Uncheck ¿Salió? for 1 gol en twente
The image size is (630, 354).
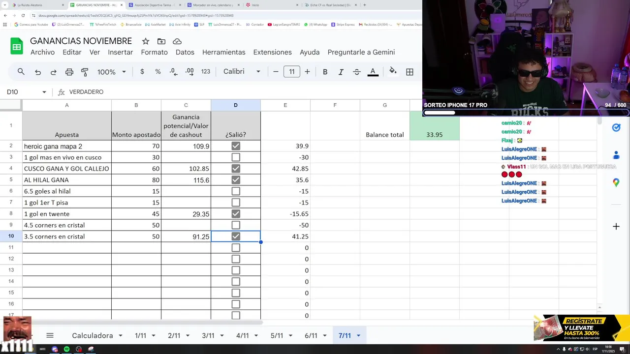coord(236,214)
